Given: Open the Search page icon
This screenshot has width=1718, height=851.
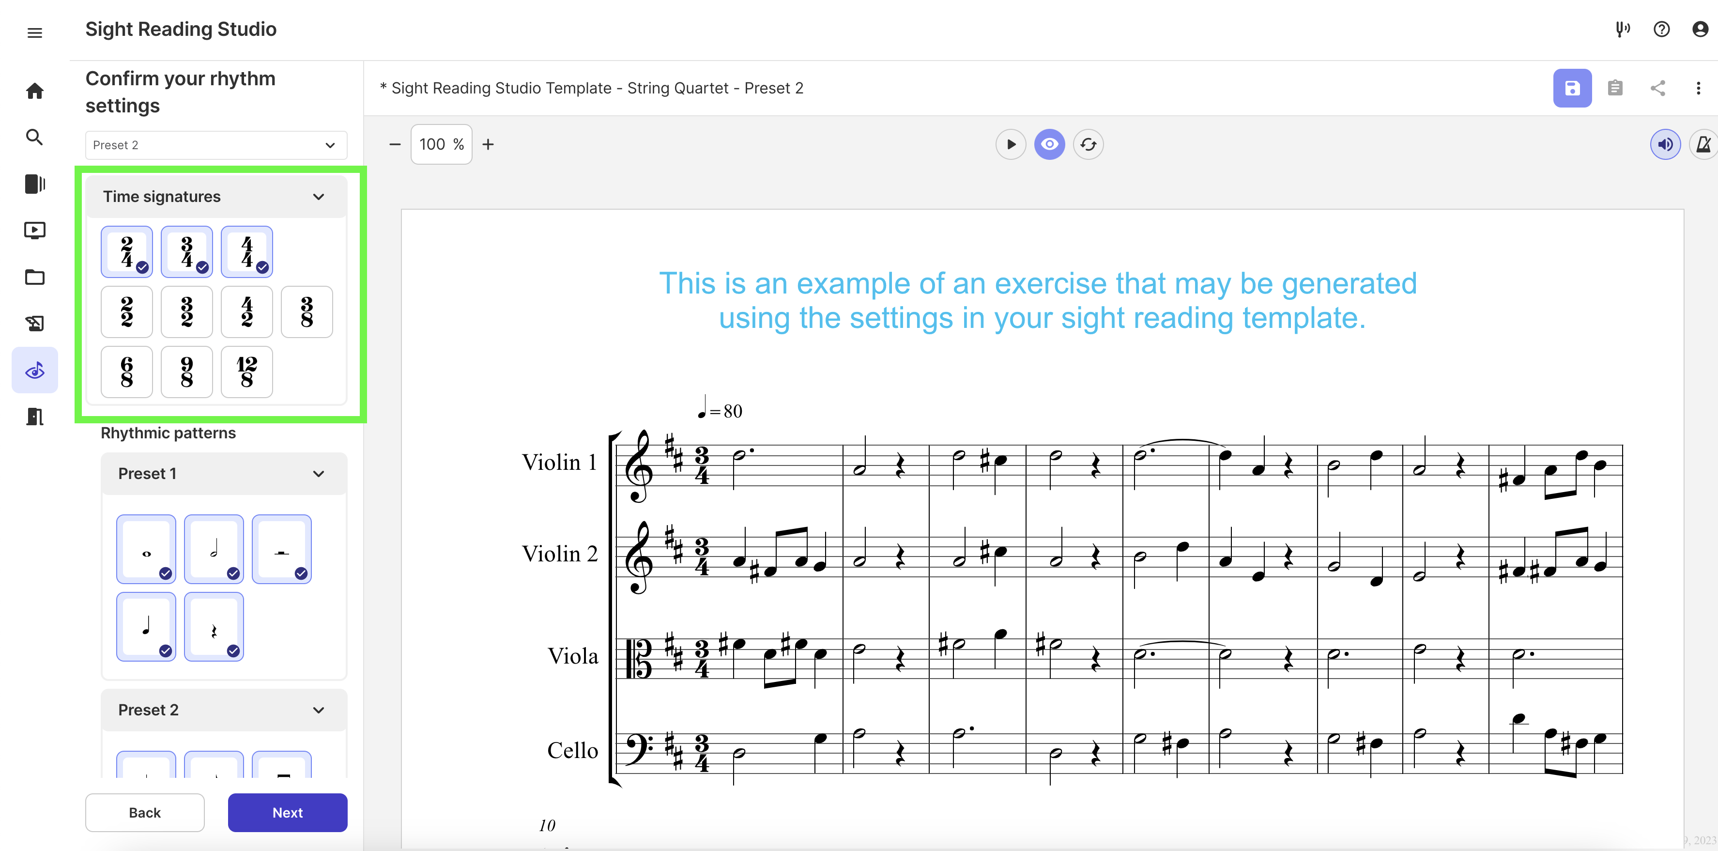Looking at the screenshot, I should click(35, 137).
